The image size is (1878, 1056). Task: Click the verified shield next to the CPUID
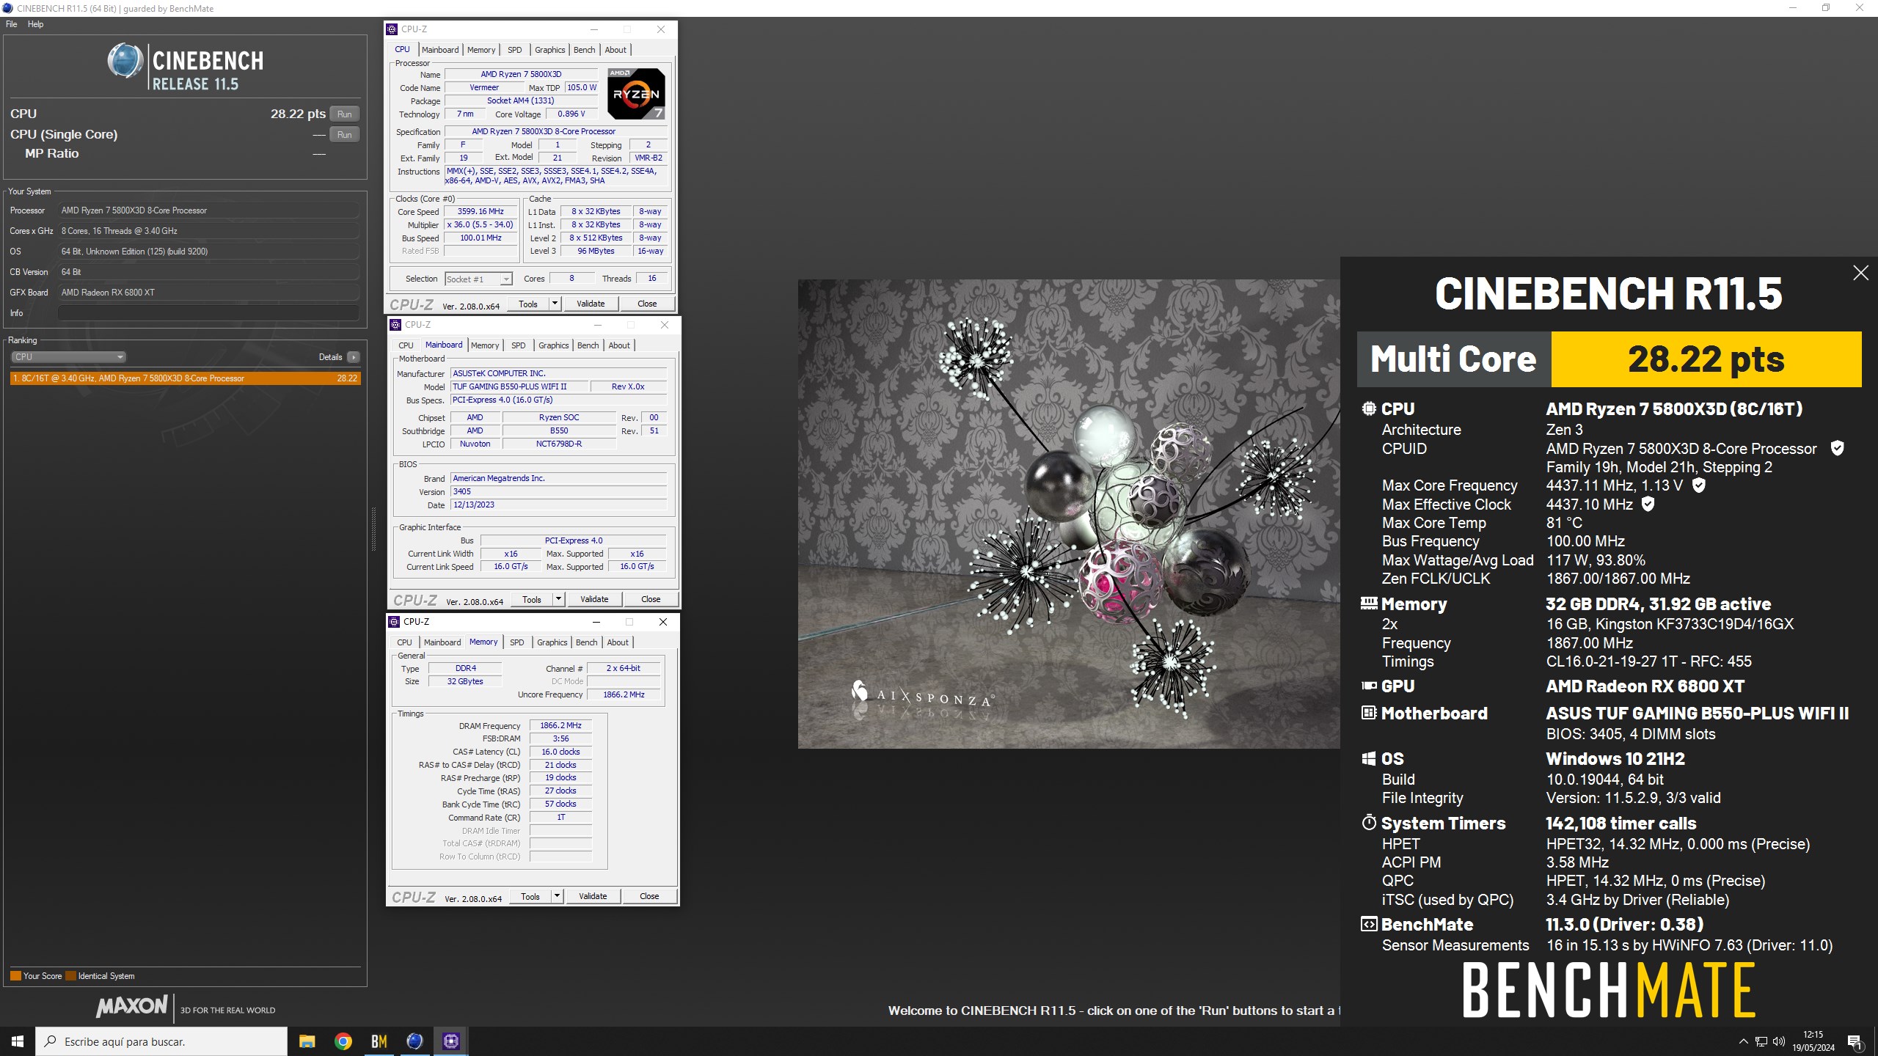pos(1837,448)
